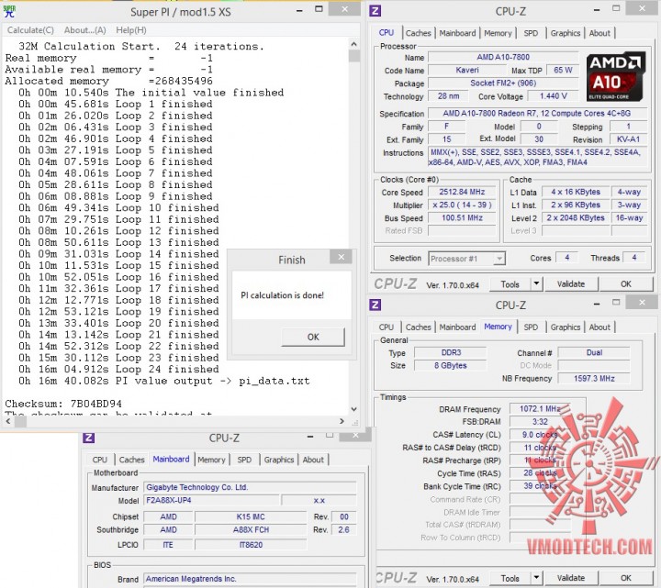This screenshot has width=661, height=588.
Task: Open the Help(H) menu in Super PI
Action: pyautogui.click(x=131, y=30)
